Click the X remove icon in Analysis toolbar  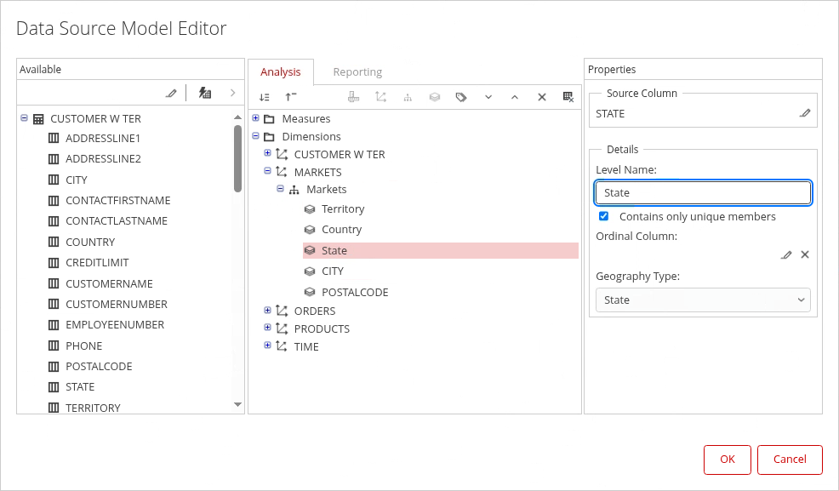click(541, 97)
